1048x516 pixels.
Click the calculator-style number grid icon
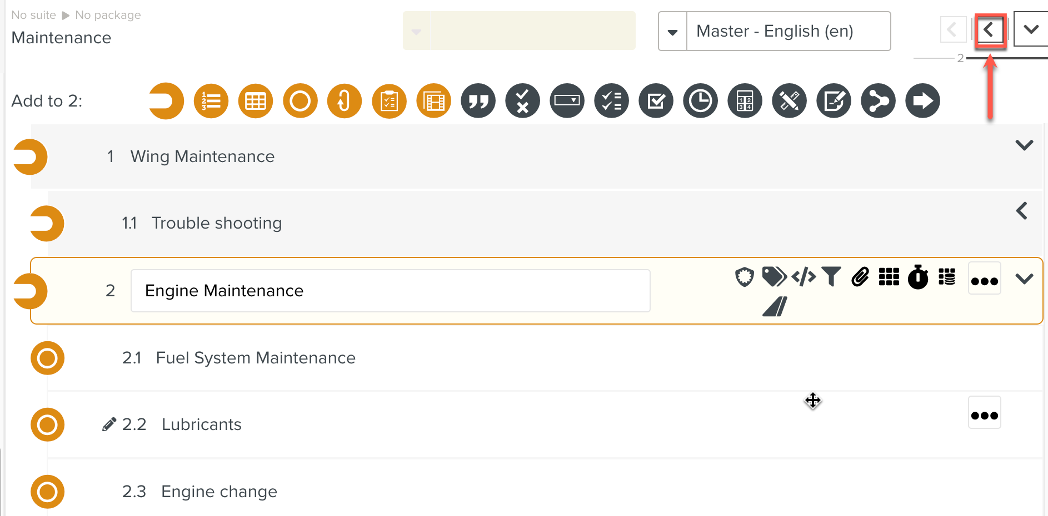pos(745,101)
